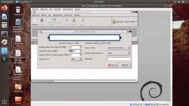189x106 pixels.
Task: Click the volume icon in top bar
Action: coord(179,2)
